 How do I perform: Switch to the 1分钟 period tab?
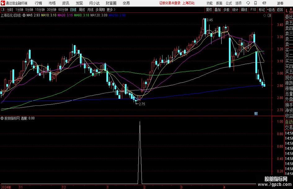(x=19, y=10)
